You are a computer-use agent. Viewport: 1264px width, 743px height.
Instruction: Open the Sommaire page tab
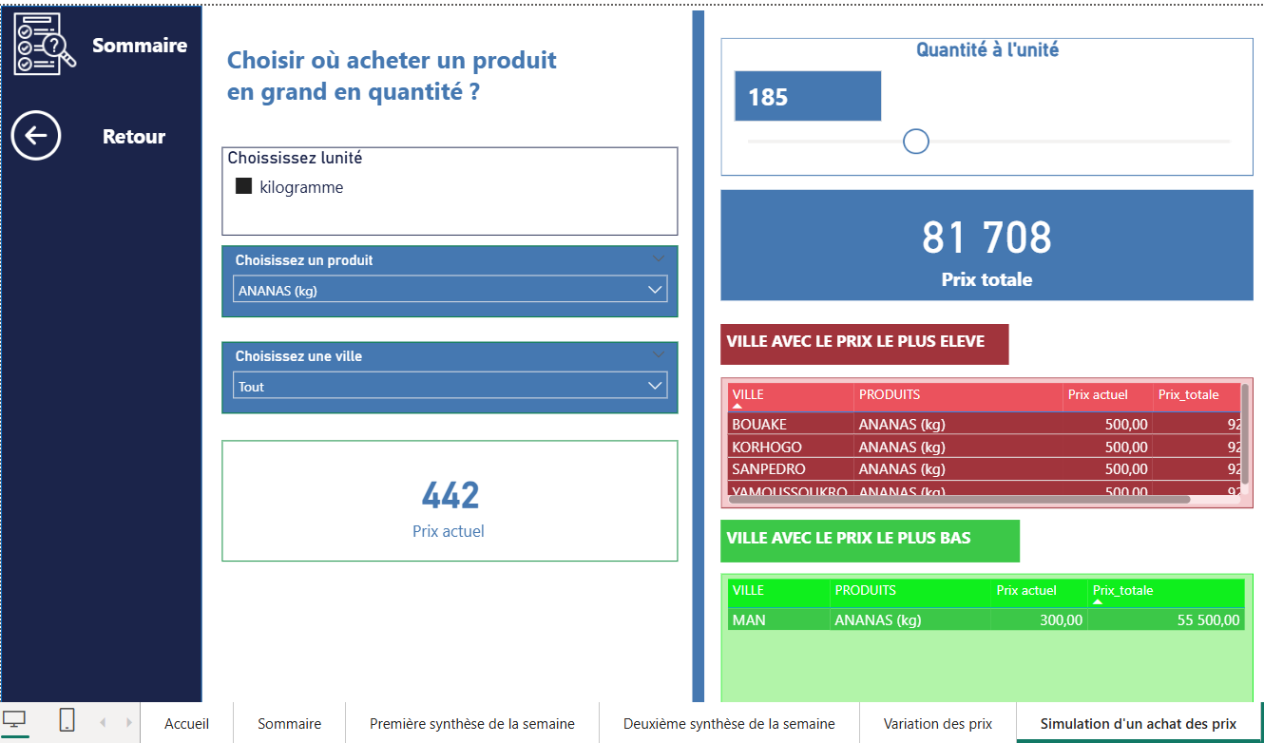289,723
